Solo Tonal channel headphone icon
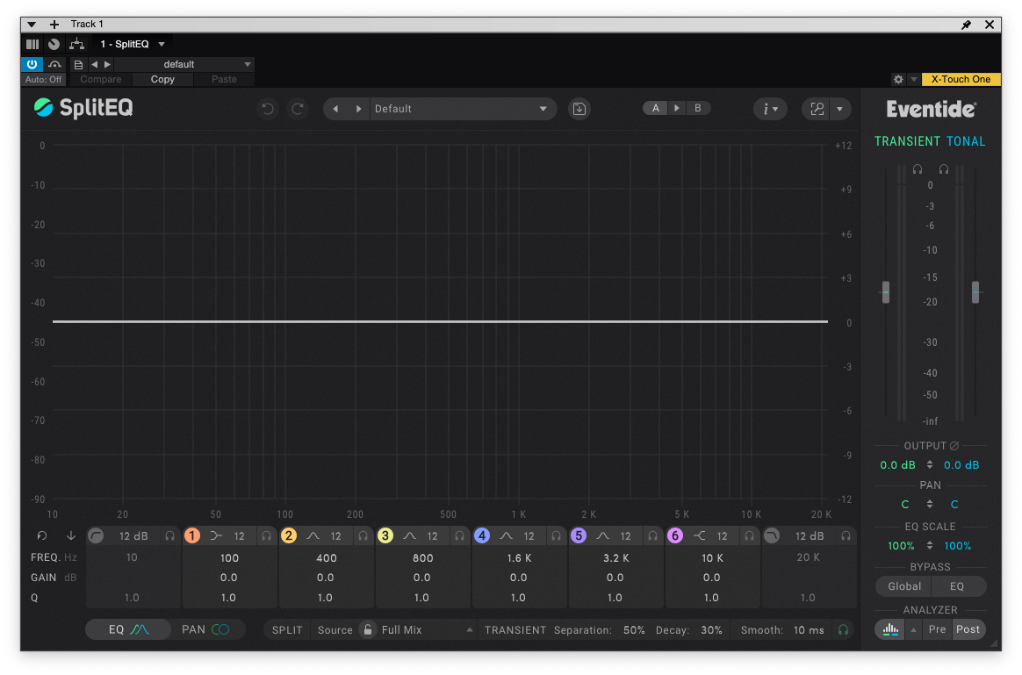1022x675 pixels. click(x=944, y=169)
